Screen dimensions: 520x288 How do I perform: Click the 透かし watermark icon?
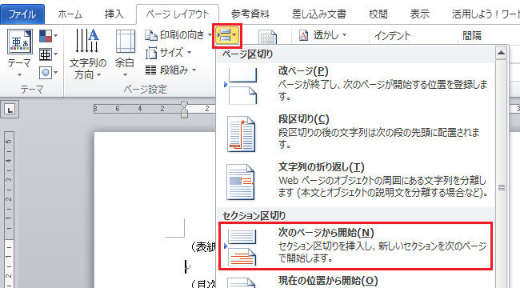tap(303, 35)
